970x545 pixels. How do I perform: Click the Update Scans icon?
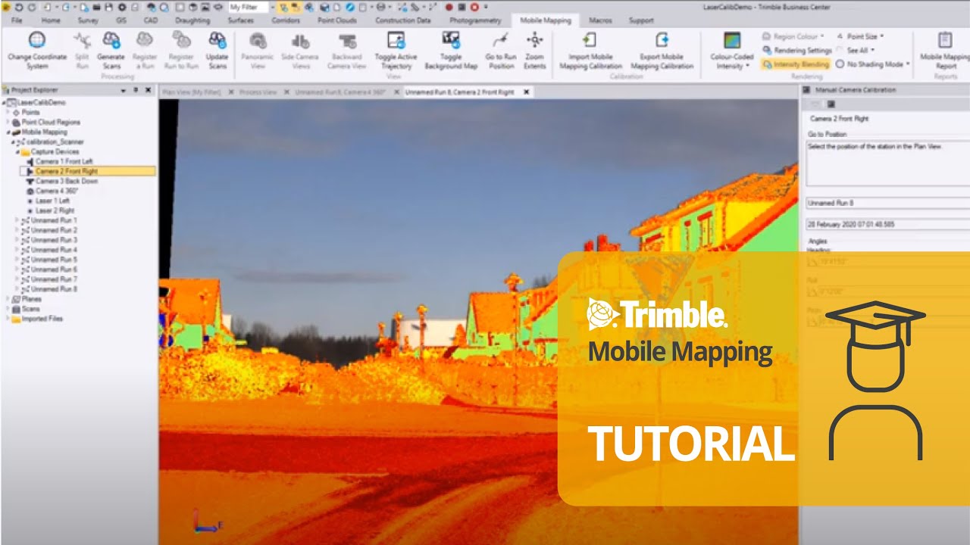point(217,40)
